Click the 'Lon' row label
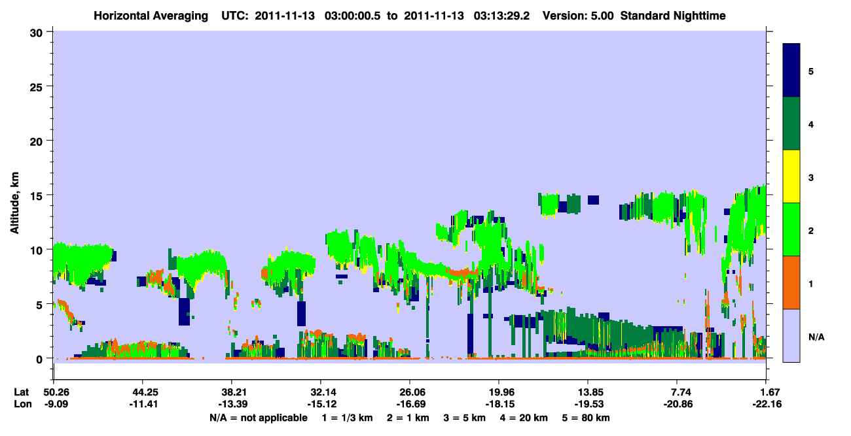The width and height of the screenshot is (851, 436). coord(22,404)
